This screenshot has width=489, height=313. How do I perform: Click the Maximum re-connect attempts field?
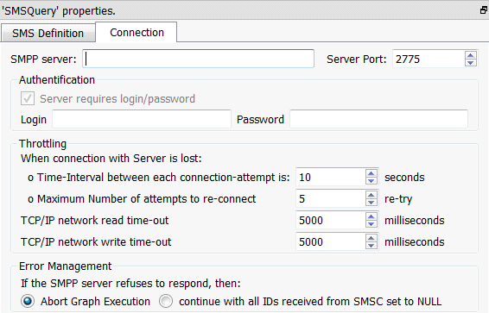tap(330, 198)
